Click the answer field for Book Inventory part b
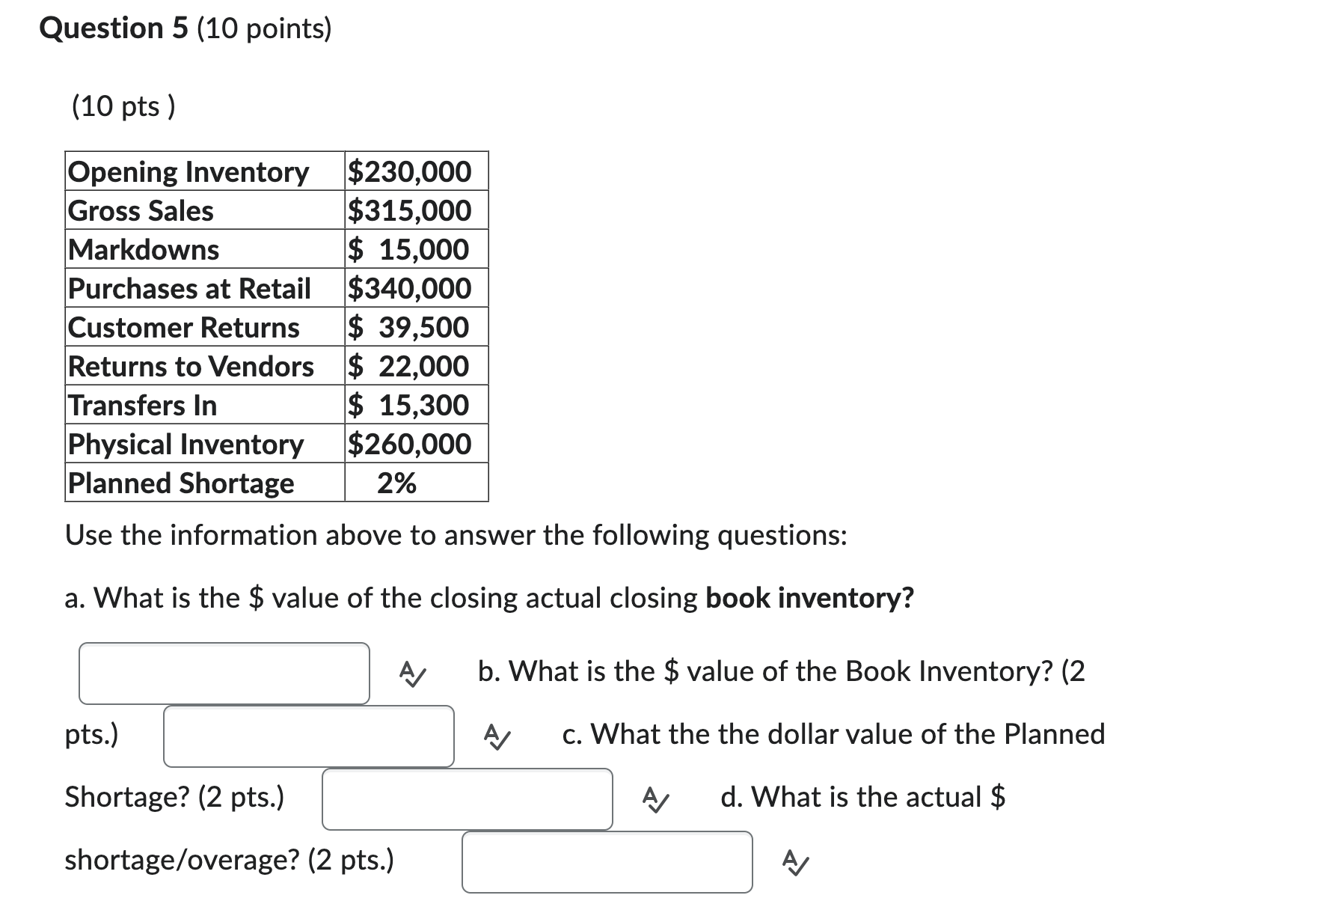1324x913 pixels. 308,736
